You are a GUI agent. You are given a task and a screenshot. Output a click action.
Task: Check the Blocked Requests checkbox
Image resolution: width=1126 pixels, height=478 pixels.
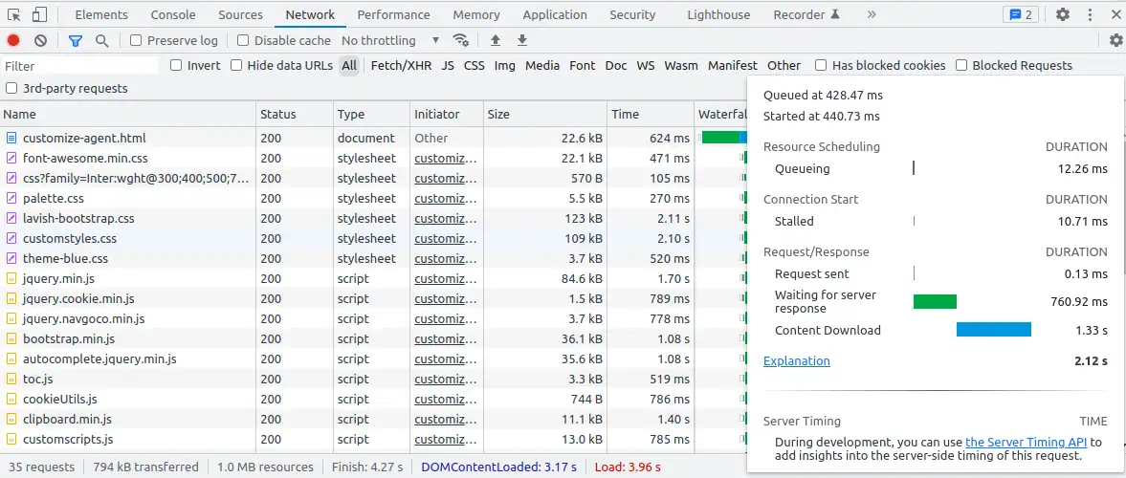tap(961, 65)
